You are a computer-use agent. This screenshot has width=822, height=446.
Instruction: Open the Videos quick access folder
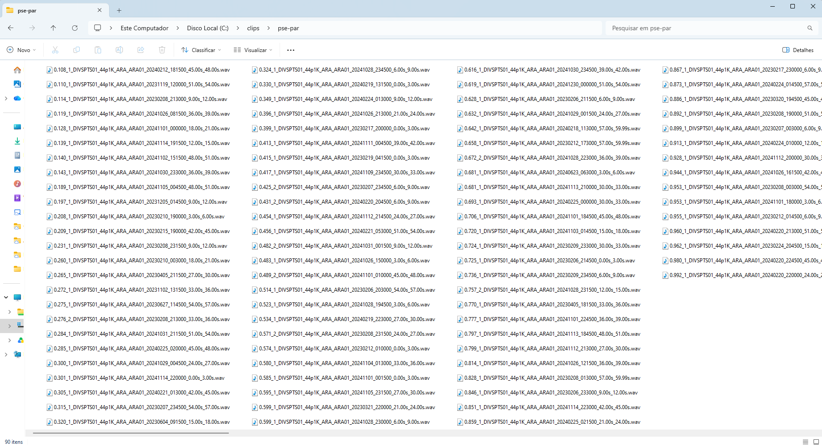[x=17, y=198]
